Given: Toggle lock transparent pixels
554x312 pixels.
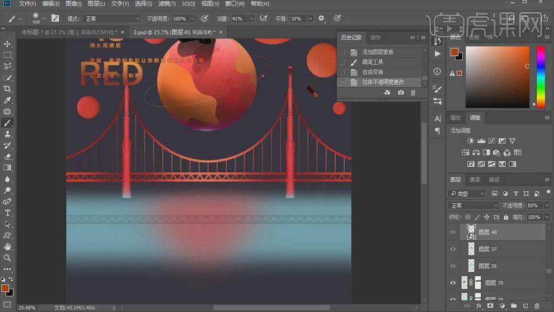Looking at the screenshot, I should pyautogui.click(x=468, y=217).
